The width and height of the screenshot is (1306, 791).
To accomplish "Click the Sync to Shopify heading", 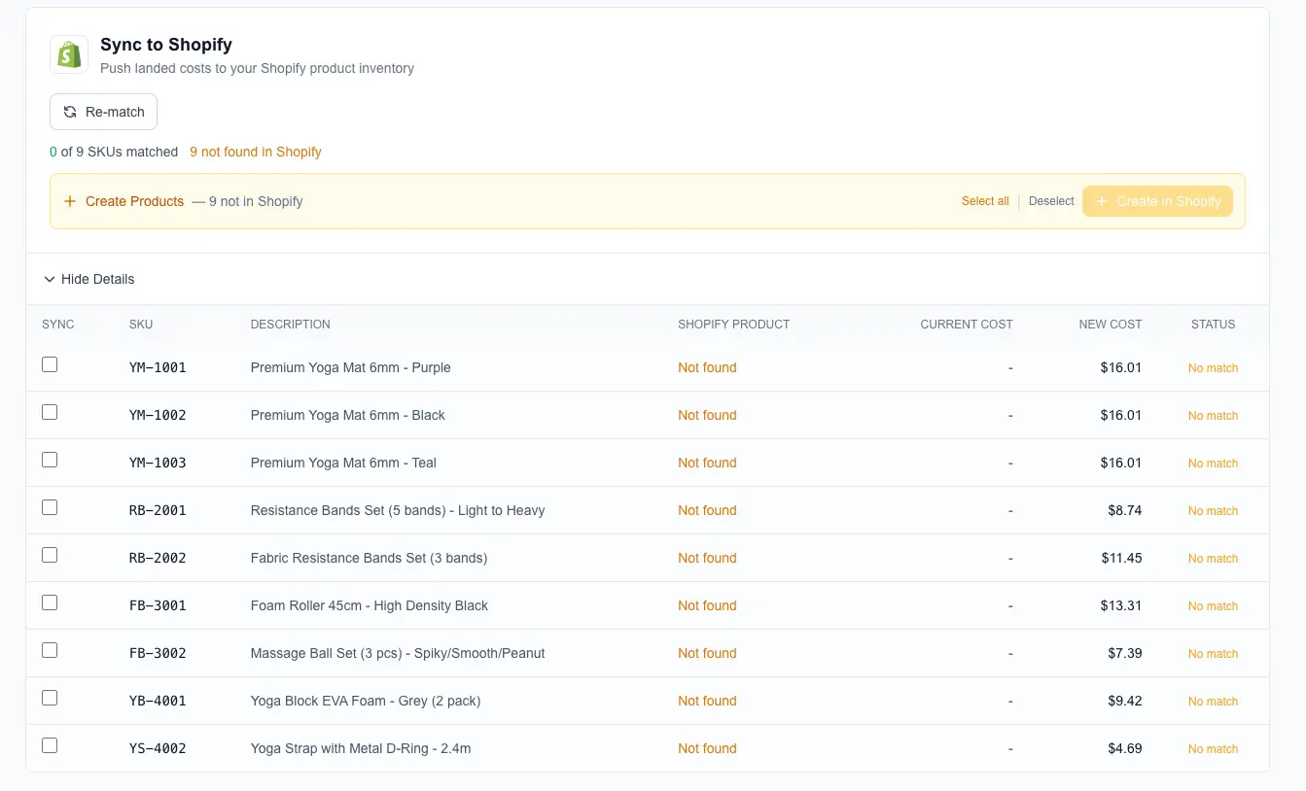I will point(166,45).
